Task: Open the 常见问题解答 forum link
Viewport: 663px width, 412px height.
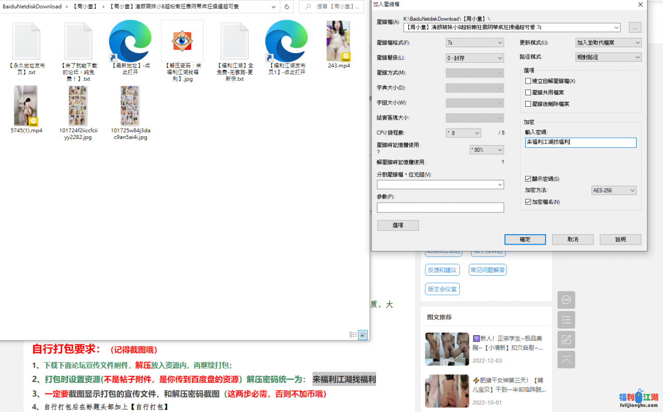Action: tap(487, 270)
